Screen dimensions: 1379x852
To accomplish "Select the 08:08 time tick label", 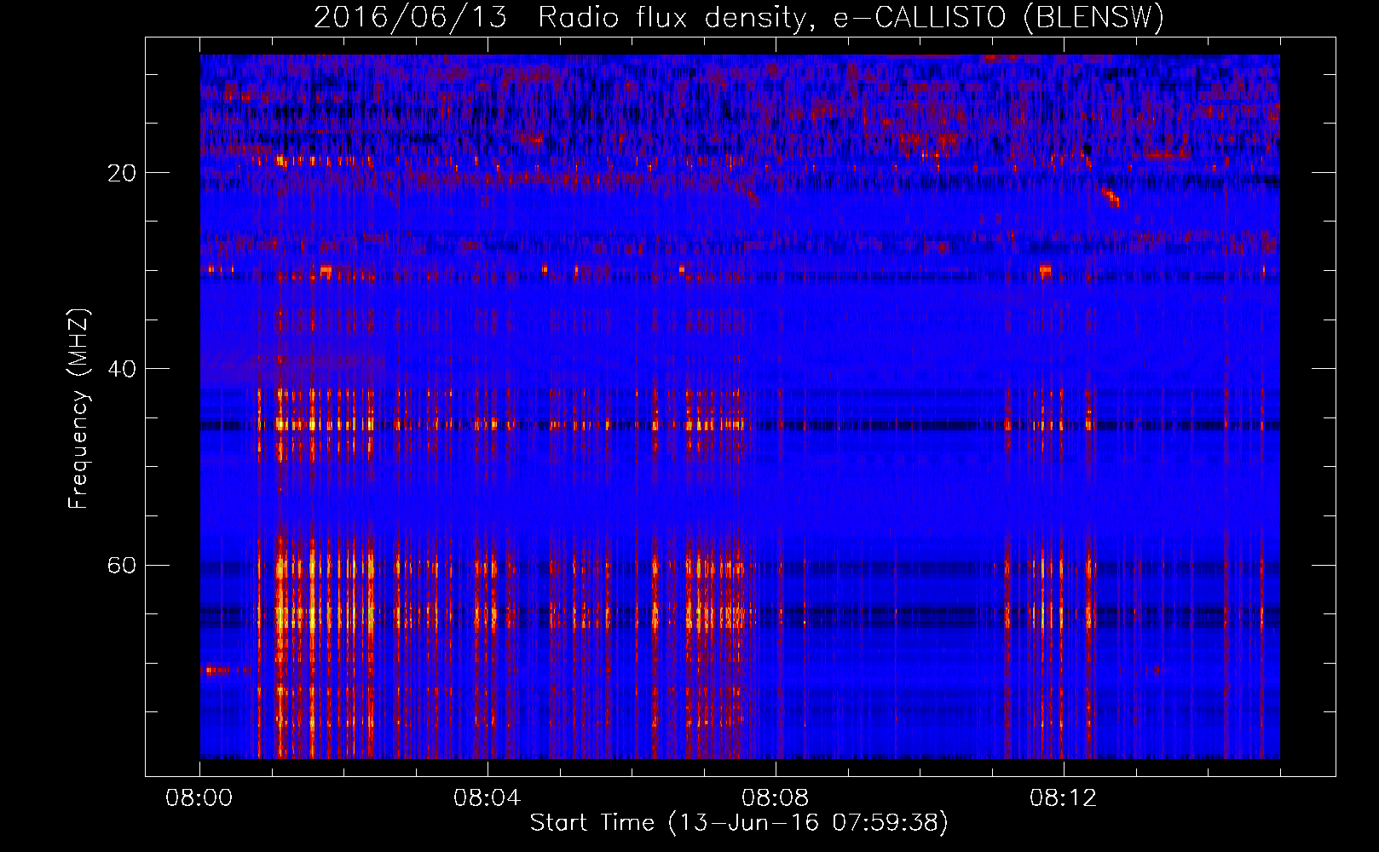I will [776, 798].
